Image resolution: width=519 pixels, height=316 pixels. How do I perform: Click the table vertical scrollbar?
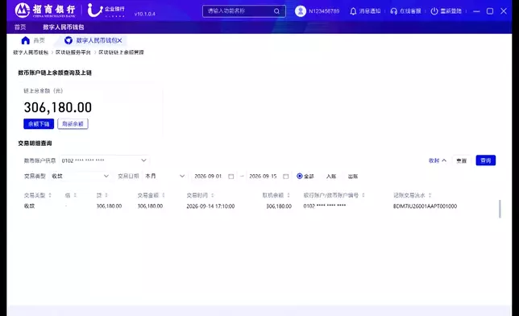500,209
